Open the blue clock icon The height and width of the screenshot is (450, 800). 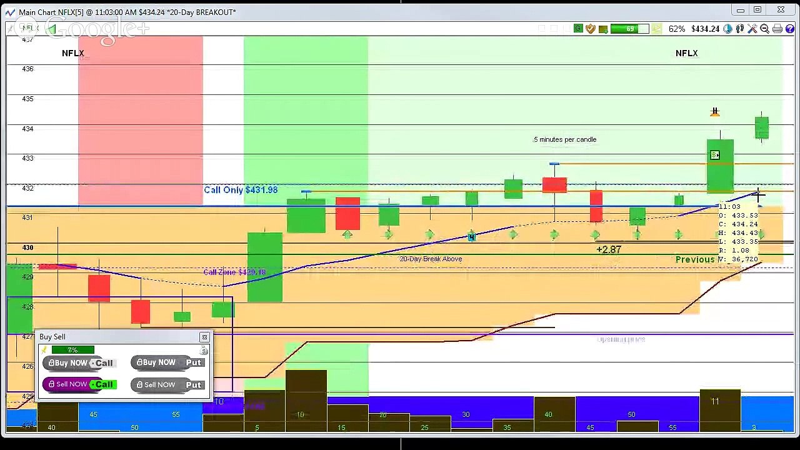click(x=727, y=29)
